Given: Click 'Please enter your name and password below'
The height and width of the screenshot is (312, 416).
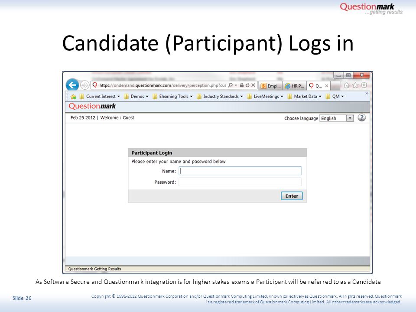Looking at the screenshot, I should pyautogui.click(x=178, y=161).
